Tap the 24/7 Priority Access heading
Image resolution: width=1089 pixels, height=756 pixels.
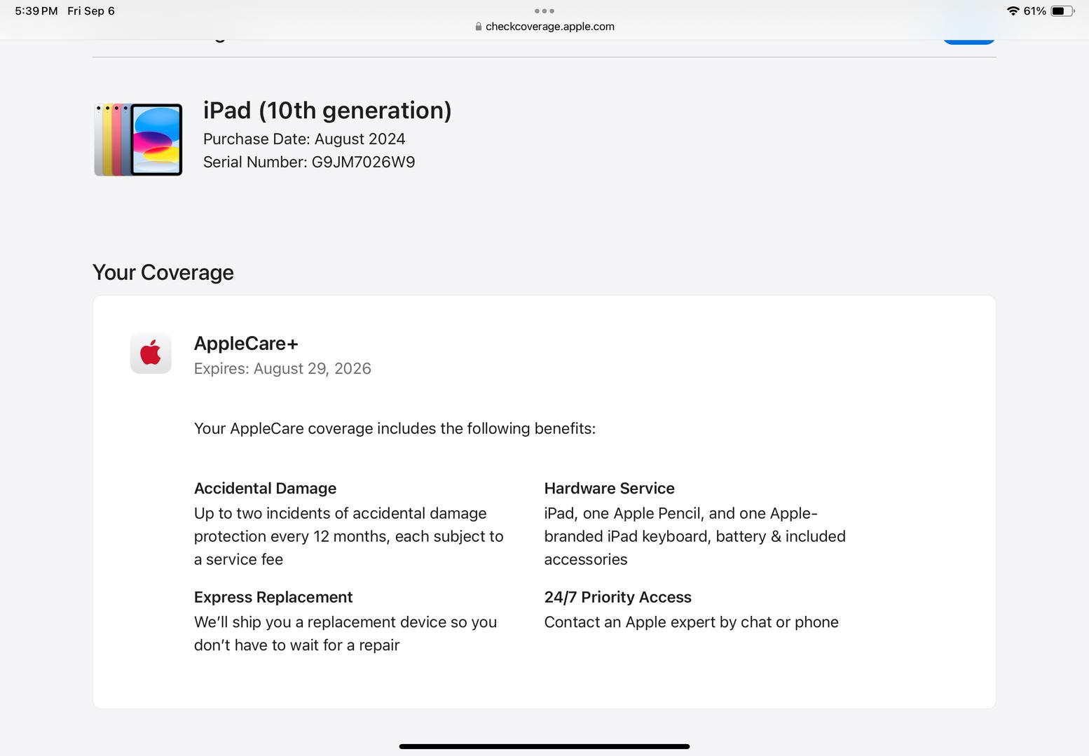click(x=617, y=597)
